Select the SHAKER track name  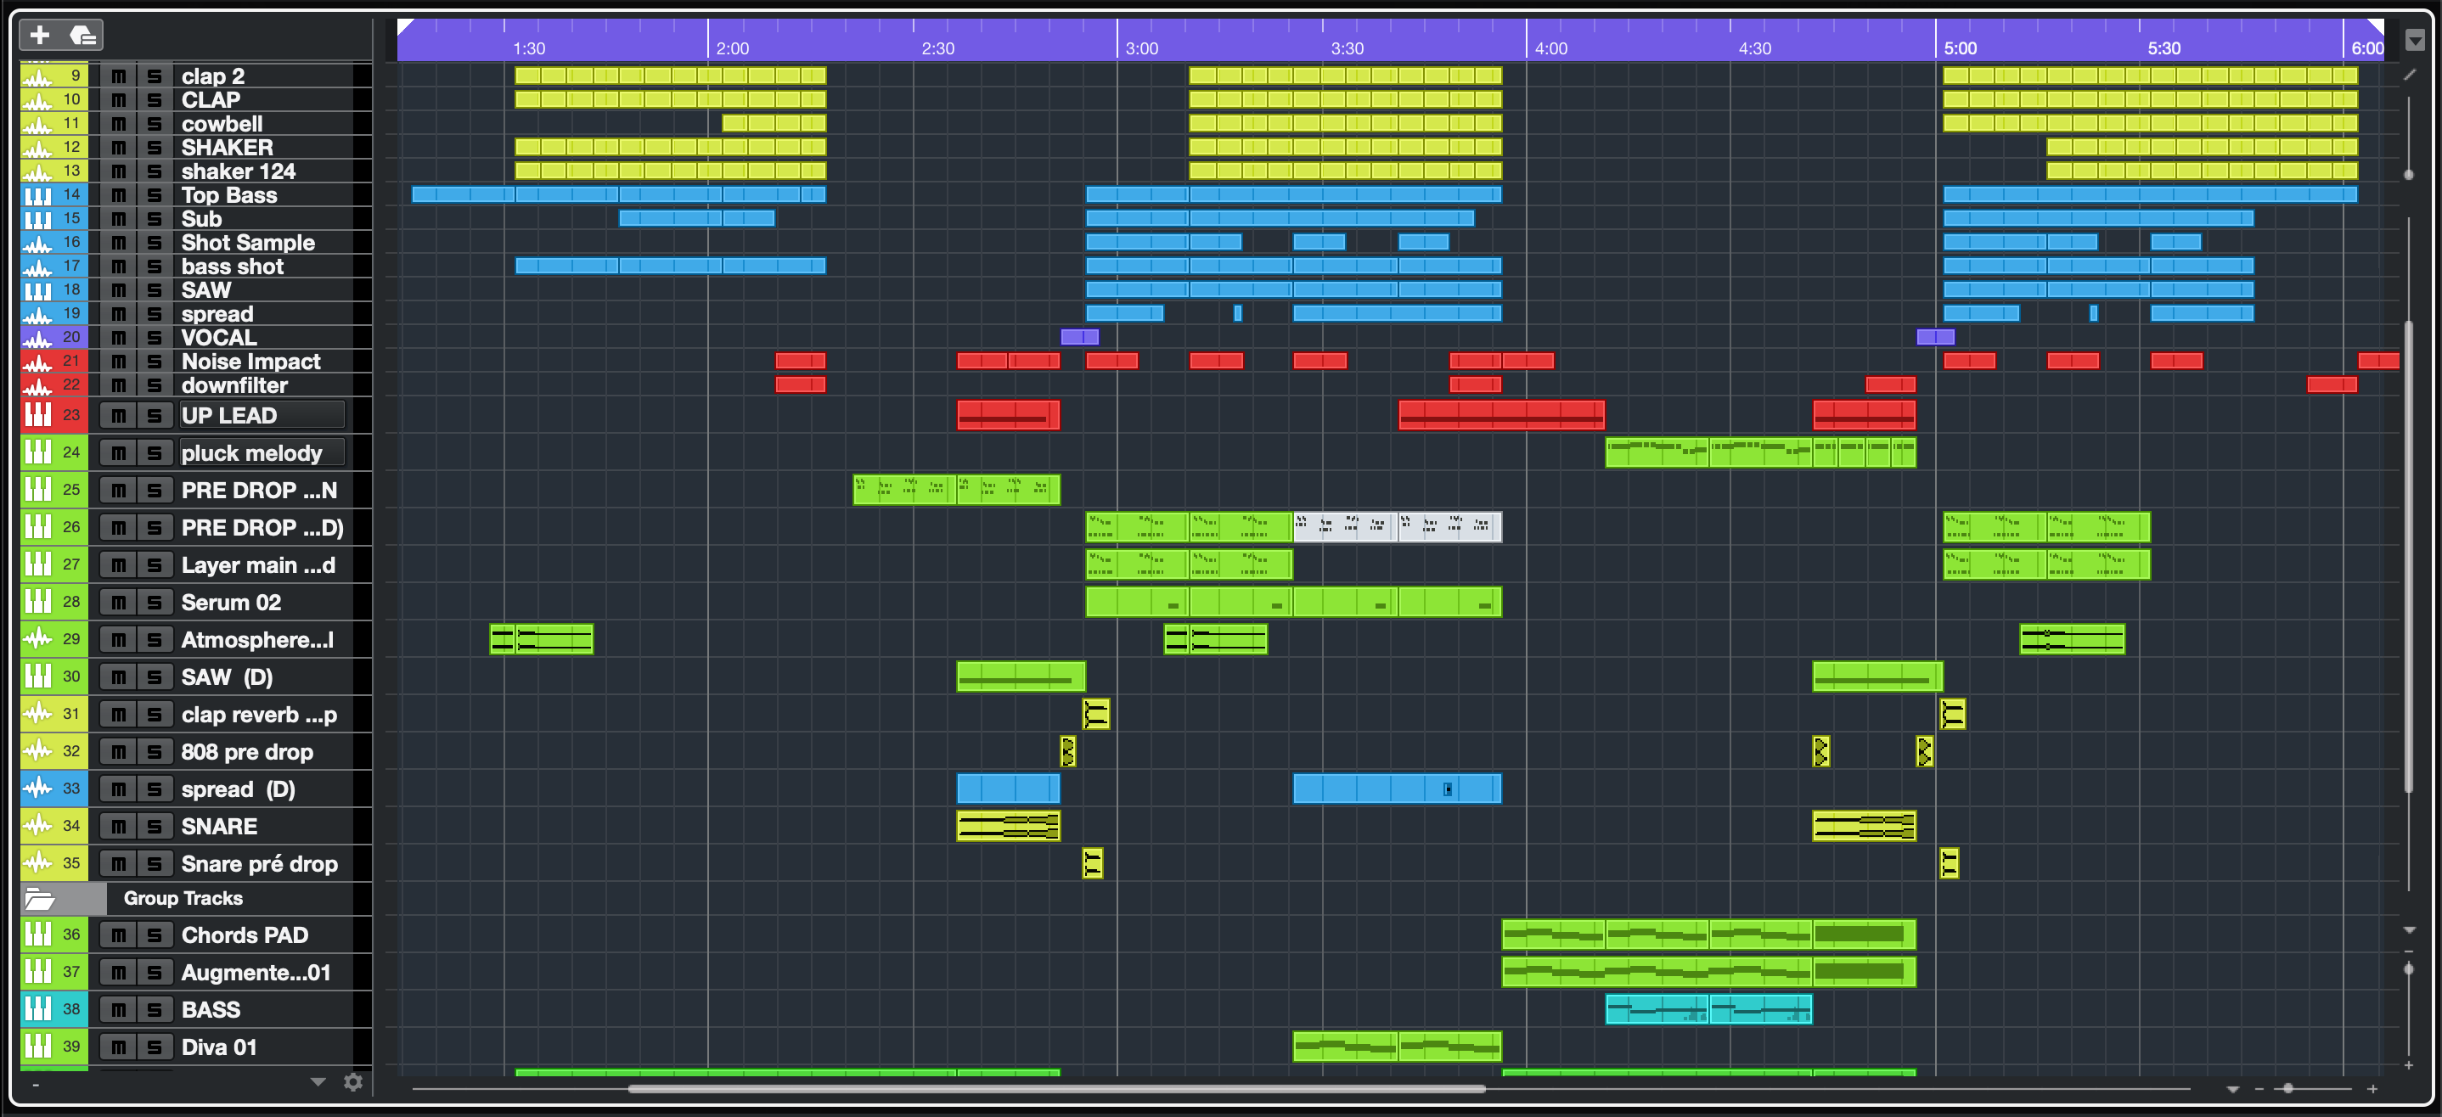pyautogui.click(x=228, y=147)
